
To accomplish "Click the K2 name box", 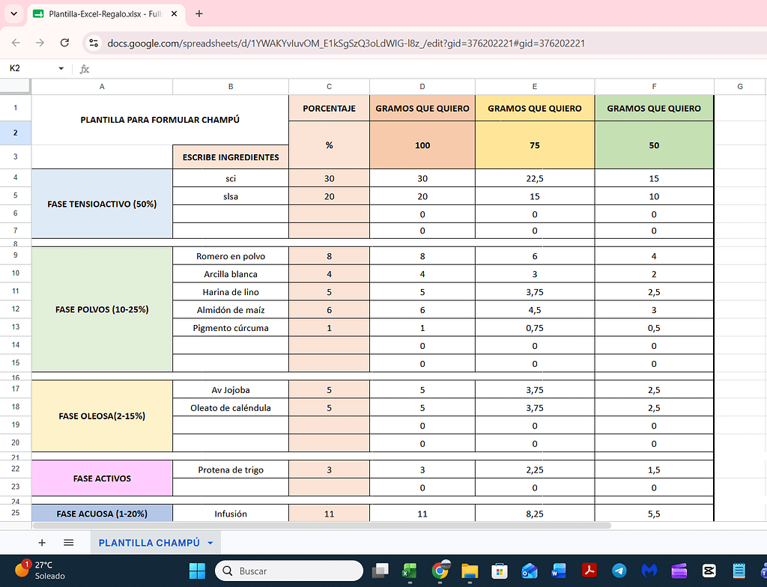I will tap(29, 68).
